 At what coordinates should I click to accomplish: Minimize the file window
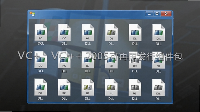point(149,14)
